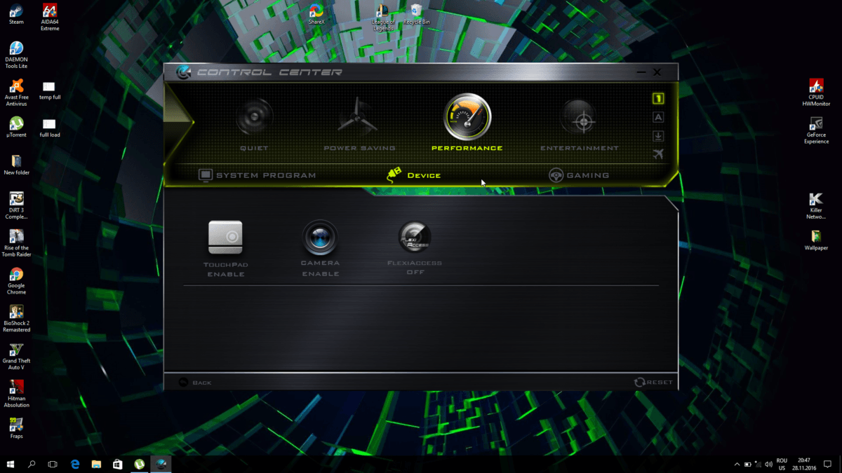Open the Windows Start menu
This screenshot has width=842, height=473.
click(11, 464)
